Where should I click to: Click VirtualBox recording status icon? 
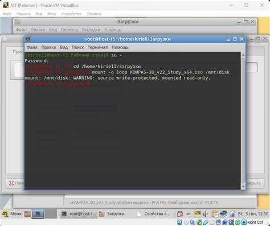[x=225, y=222]
